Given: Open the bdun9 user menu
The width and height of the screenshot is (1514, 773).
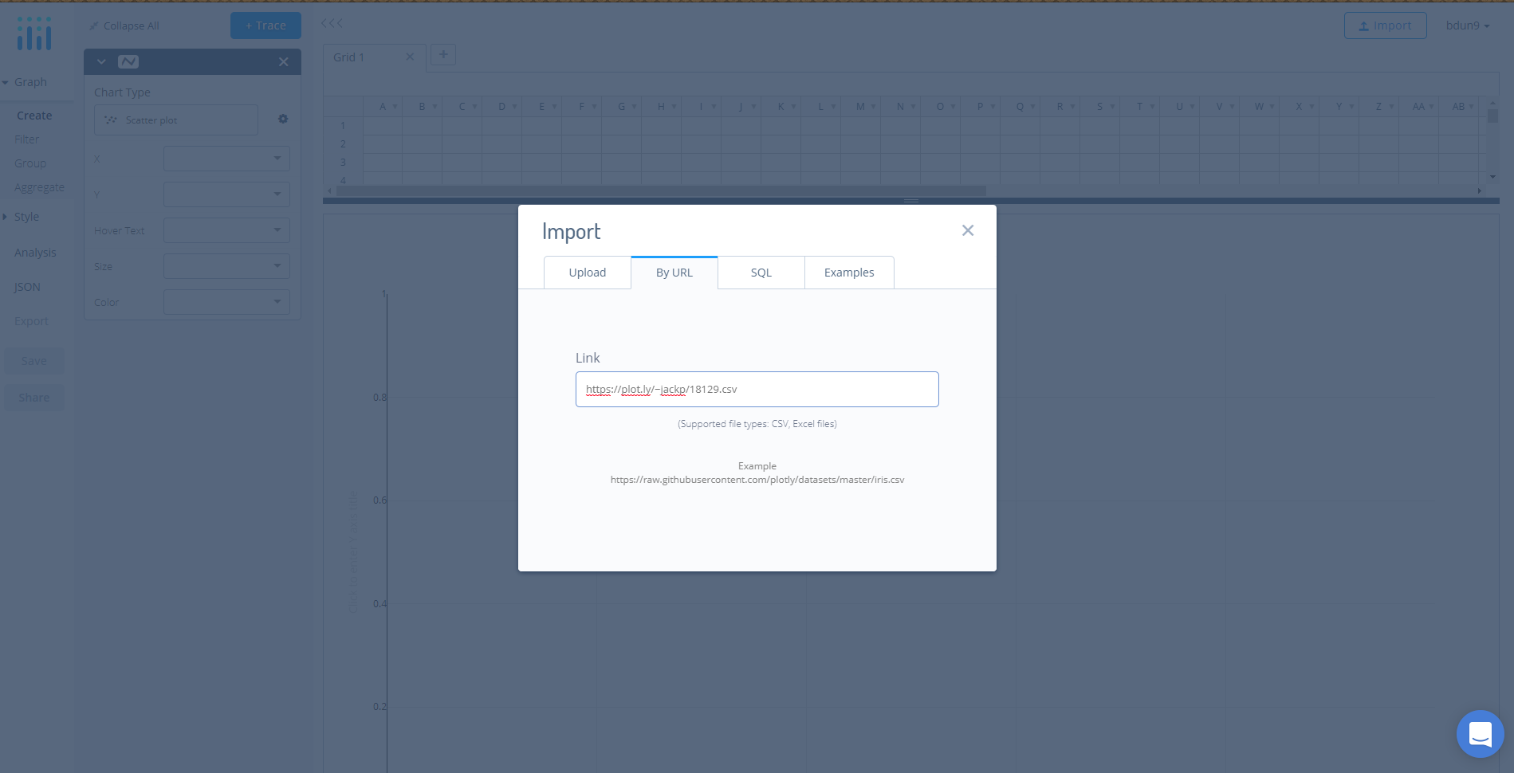Looking at the screenshot, I should coord(1468,26).
